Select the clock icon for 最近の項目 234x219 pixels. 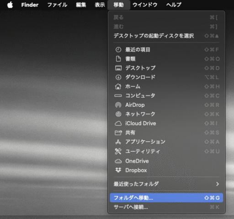pos(118,49)
